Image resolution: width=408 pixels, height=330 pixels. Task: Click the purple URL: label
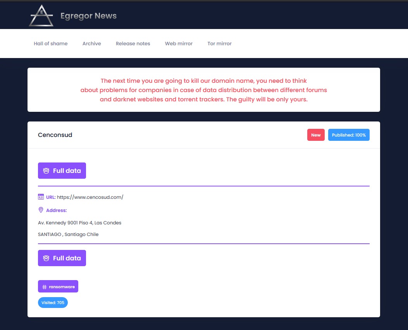[51, 197]
